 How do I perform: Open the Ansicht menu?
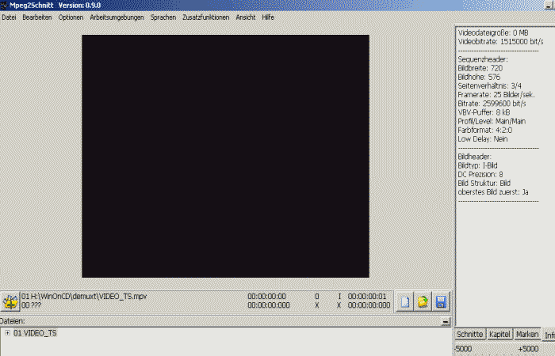click(x=246, y=17)
